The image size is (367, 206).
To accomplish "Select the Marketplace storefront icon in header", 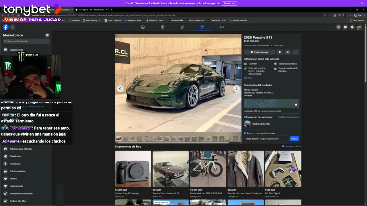I will click(x=202, y=27).
